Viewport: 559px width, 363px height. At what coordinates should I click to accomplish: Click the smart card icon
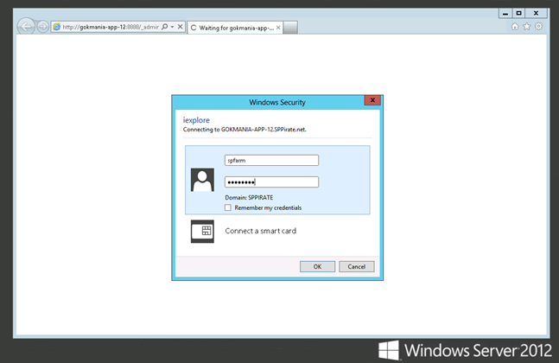tap(202, 232)
